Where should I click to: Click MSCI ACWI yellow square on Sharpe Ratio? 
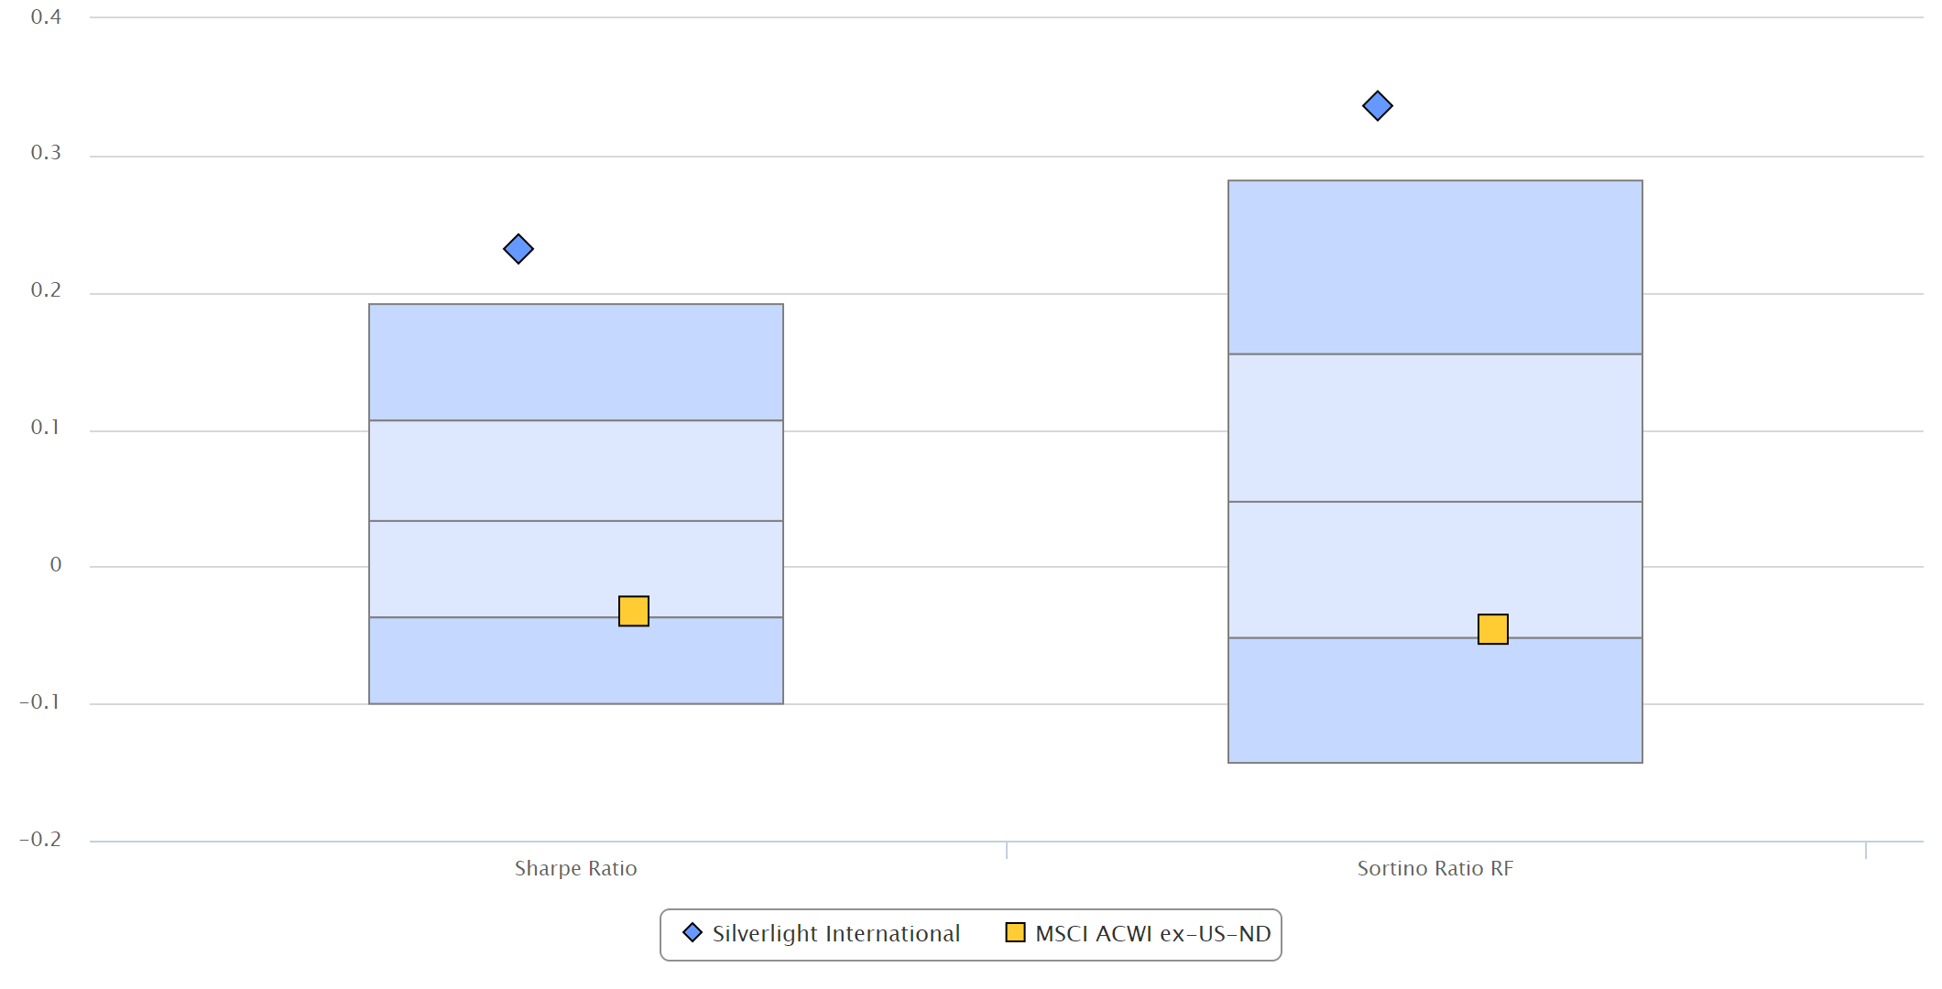pos(634,611)
